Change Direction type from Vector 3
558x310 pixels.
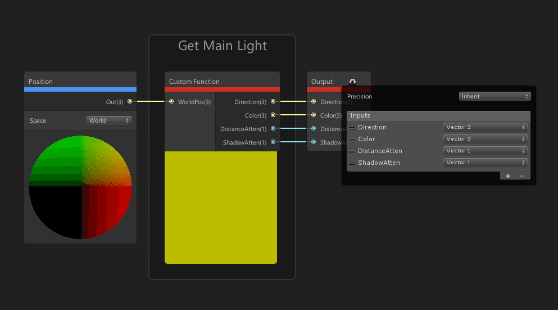tap(485, 127)
